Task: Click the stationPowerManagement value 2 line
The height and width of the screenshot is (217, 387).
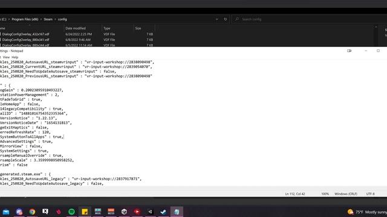Action: click(x=30, y=95)
